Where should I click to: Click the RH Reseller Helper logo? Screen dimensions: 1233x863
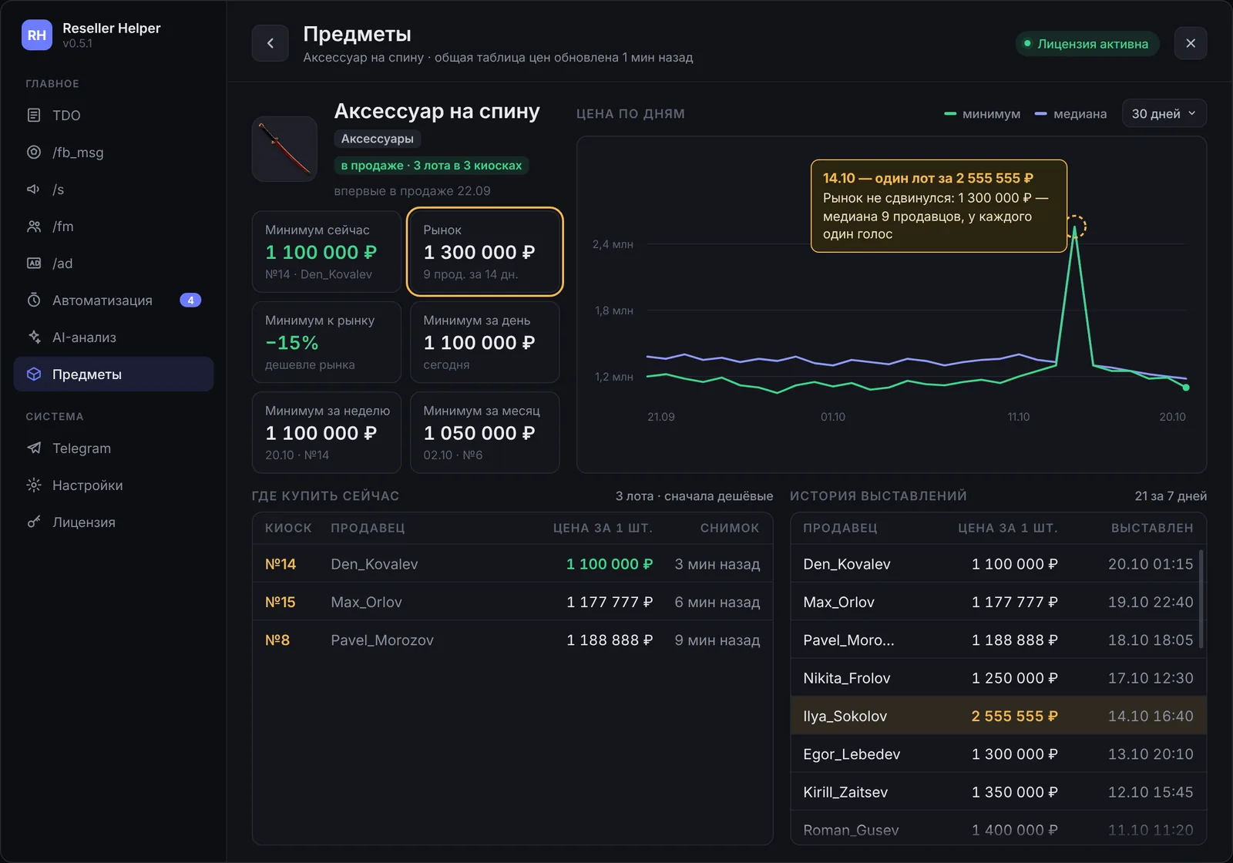37,35
